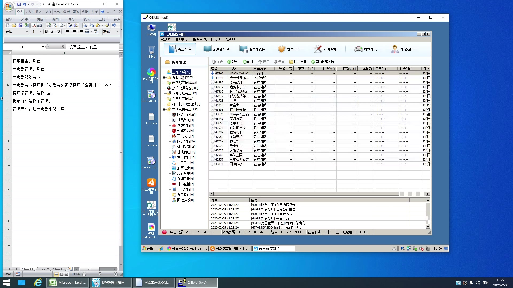Open 客户机管理 monitor icon
Screen dimensions: 513x288
[207, 49]
